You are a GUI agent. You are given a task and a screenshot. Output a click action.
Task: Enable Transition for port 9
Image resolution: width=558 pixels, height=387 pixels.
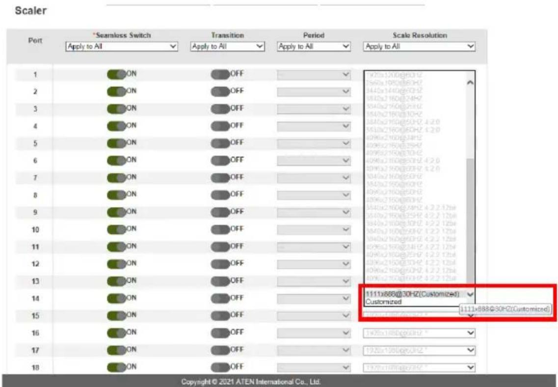point(220,212)
